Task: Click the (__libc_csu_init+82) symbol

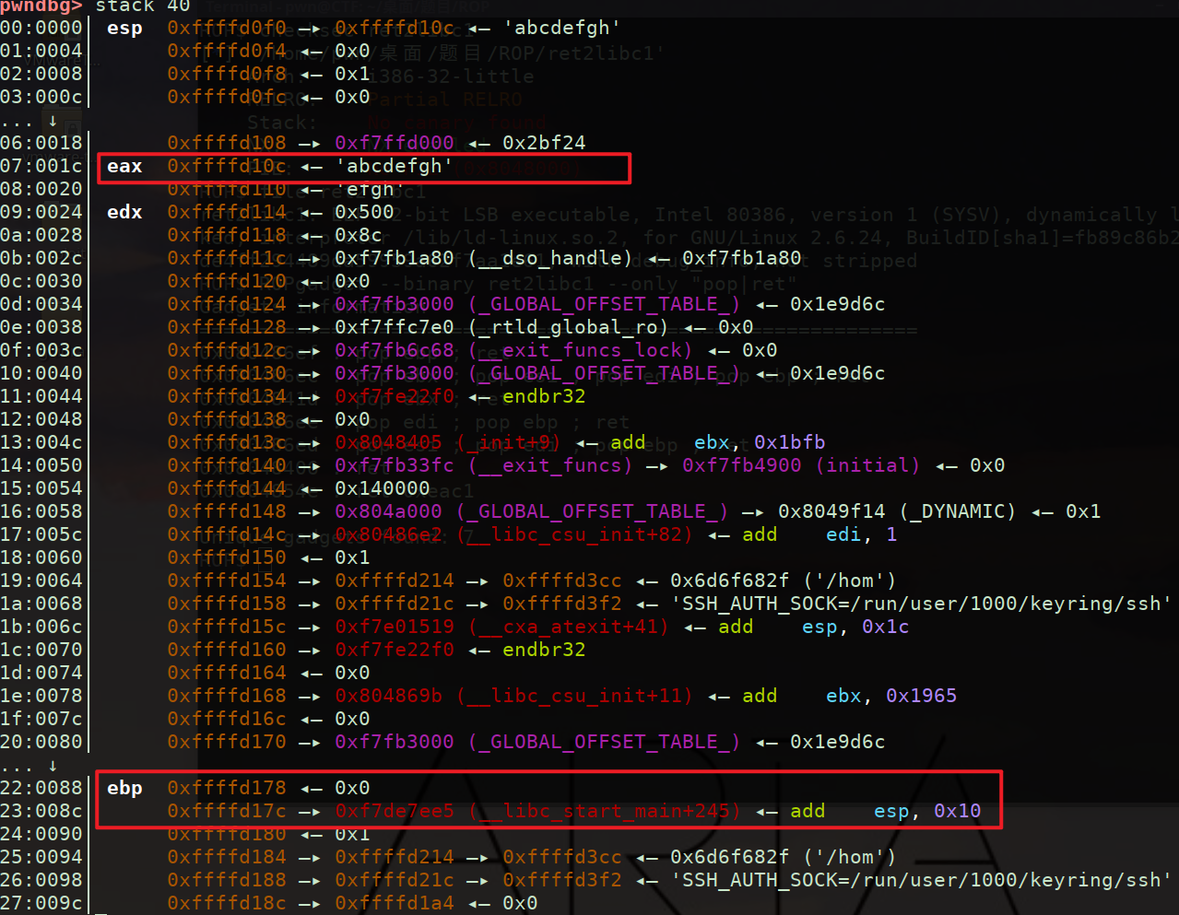Action: (x=574, y=535)
